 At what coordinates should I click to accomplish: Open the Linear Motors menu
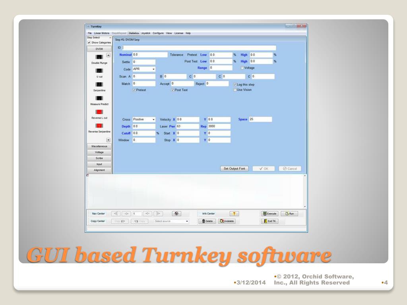102,33
